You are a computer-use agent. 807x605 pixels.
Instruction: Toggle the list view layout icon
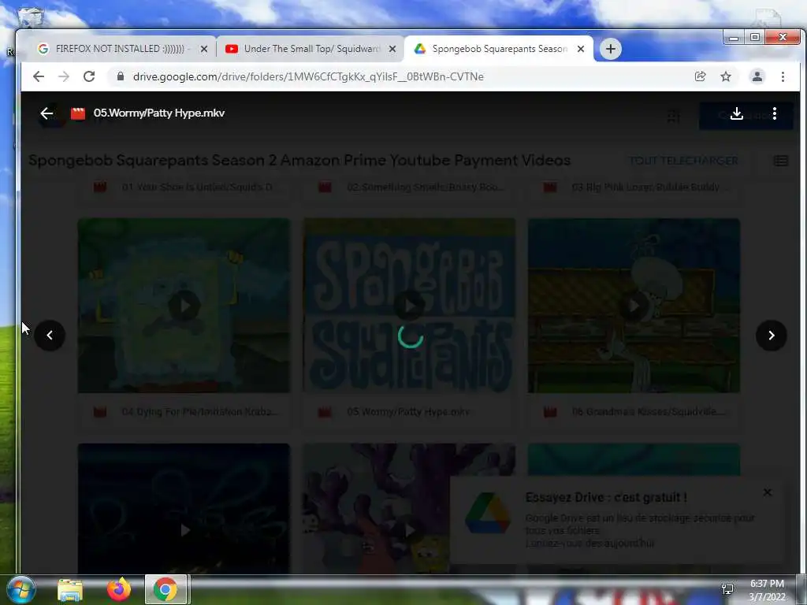(781, 161)
